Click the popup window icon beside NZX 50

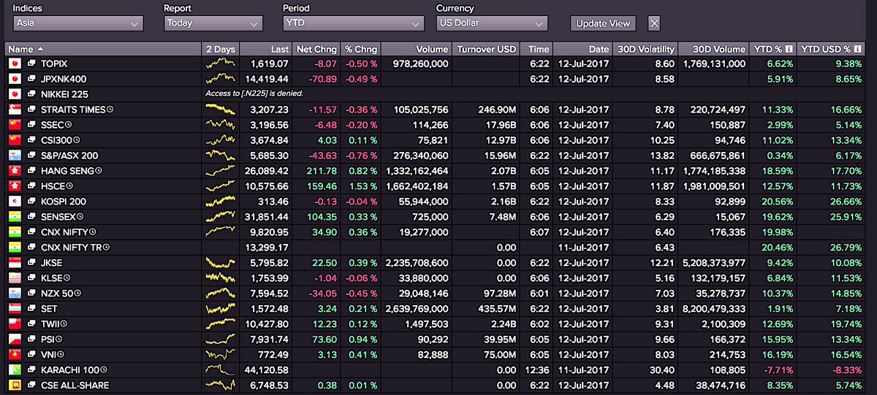click(32, 293)
